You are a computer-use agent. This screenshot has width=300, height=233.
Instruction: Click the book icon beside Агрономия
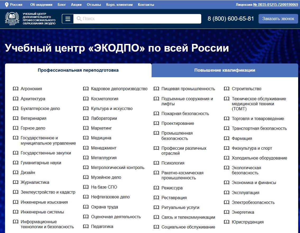pyautogui.click(x=15, y=89)
